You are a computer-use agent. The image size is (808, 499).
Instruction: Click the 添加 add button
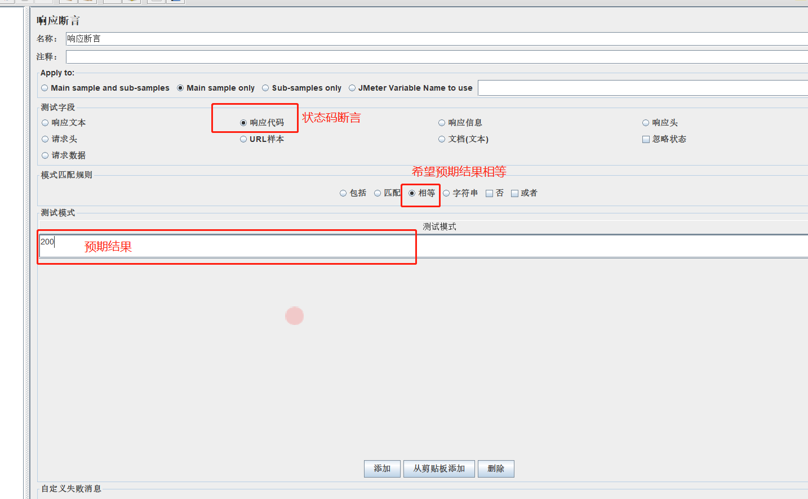click(x=382, y=469)
